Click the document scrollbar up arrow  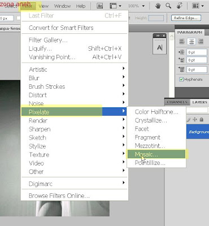pyautogui.click(x=172, y=36)
